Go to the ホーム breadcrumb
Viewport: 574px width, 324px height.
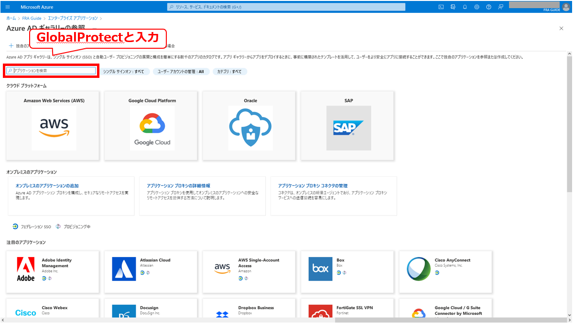click(x=11, y=18)
